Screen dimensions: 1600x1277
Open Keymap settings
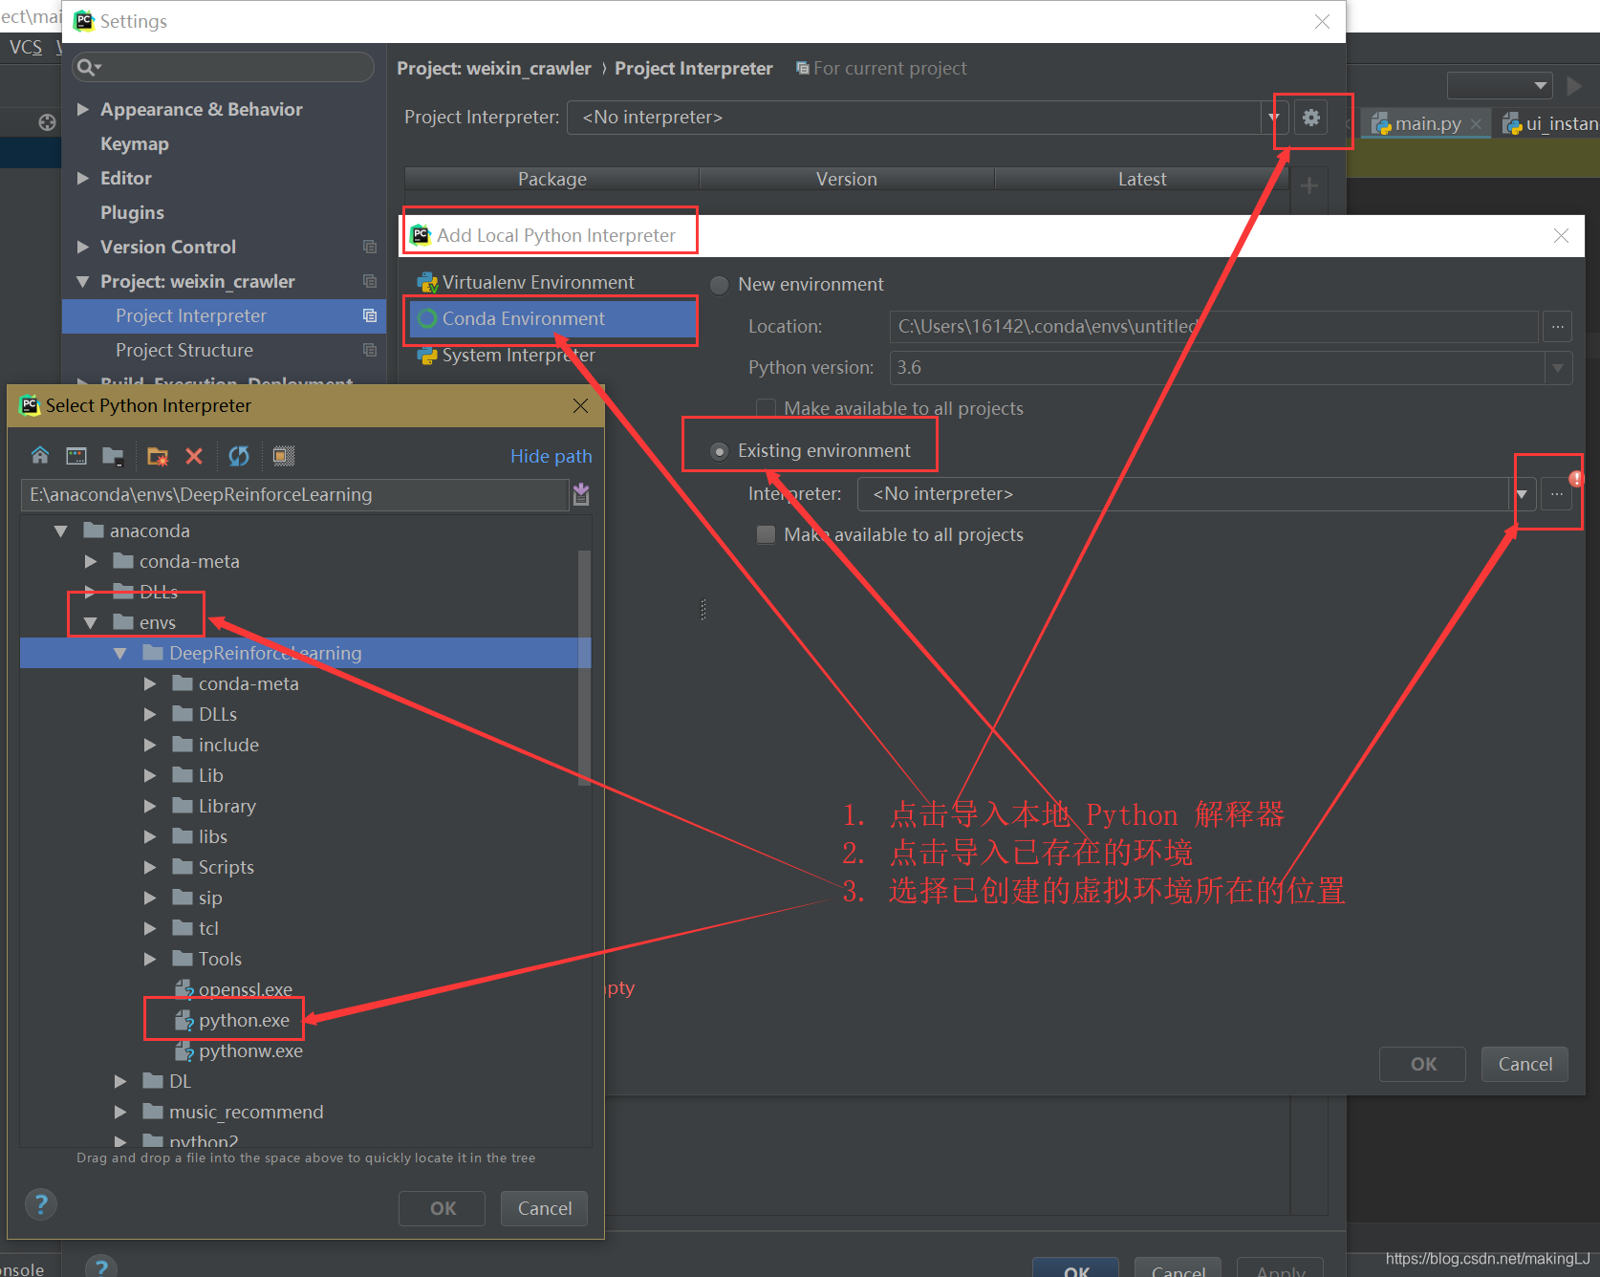coord(135,143)
